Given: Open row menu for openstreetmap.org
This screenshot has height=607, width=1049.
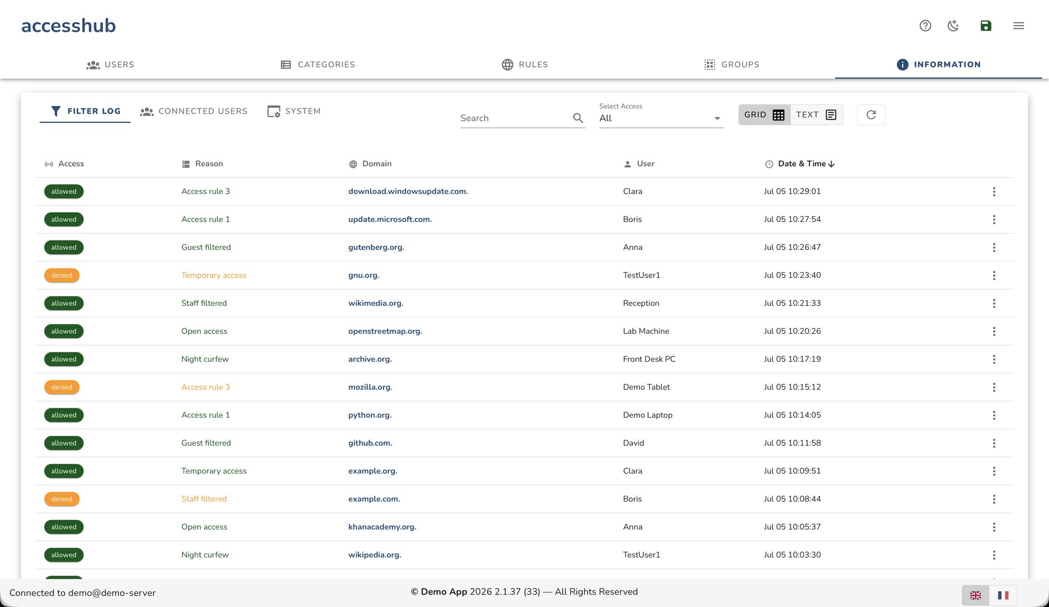Looking at the screenshot, I should click(994, 331).
